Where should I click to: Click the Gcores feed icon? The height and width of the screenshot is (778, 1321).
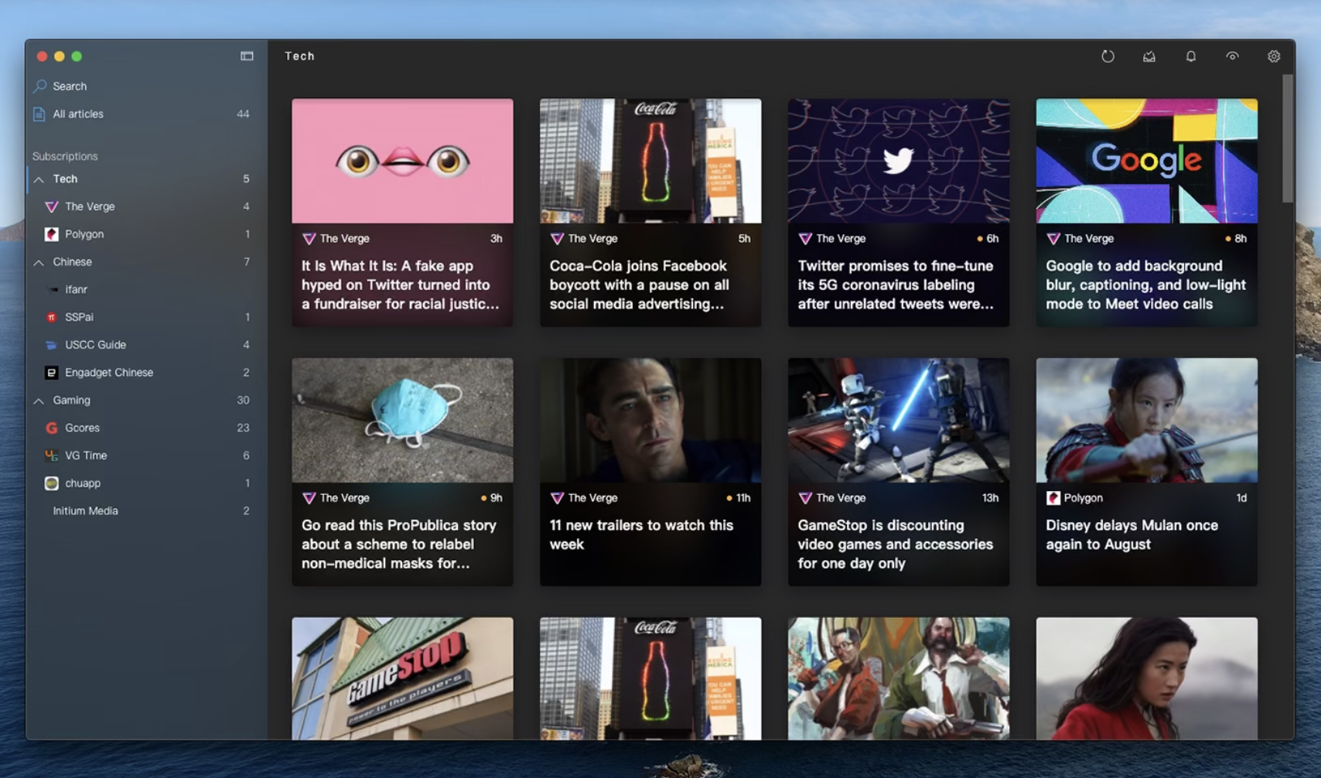(52, 428)
